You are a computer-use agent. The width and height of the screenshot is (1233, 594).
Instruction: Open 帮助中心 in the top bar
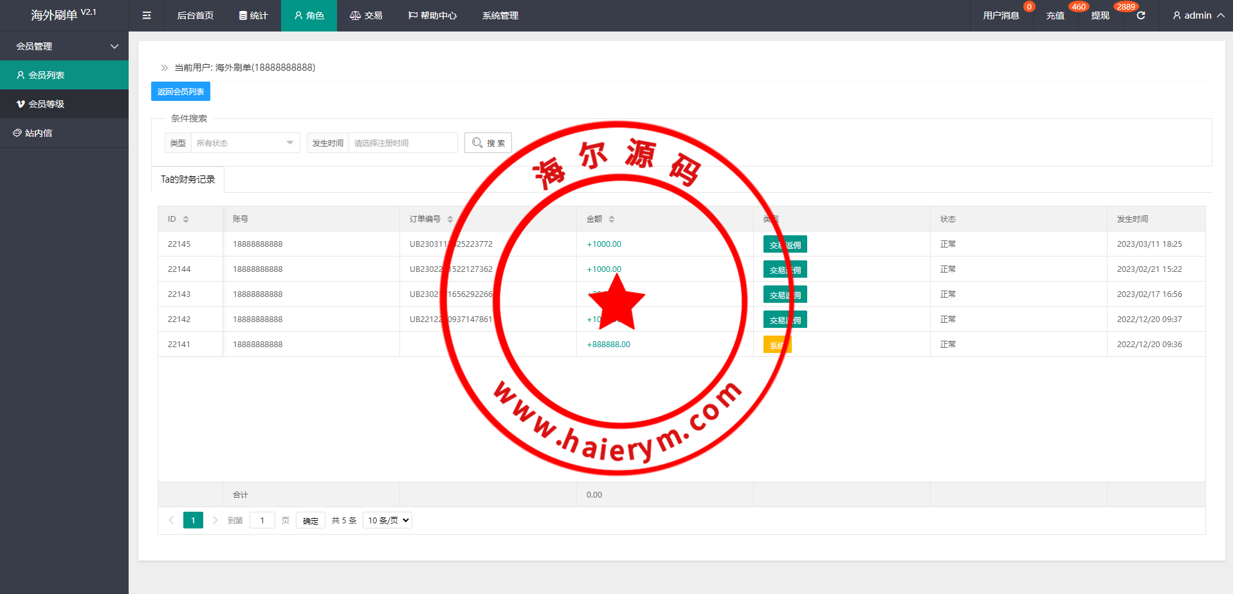(x=432, y=15)
